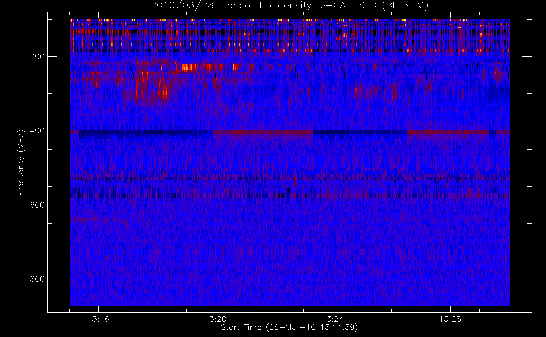Click the date '2010/03/28' in the title

coord(182,6)
